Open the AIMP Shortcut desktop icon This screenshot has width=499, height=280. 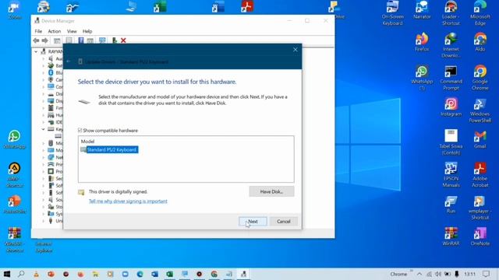pos(14,175)
